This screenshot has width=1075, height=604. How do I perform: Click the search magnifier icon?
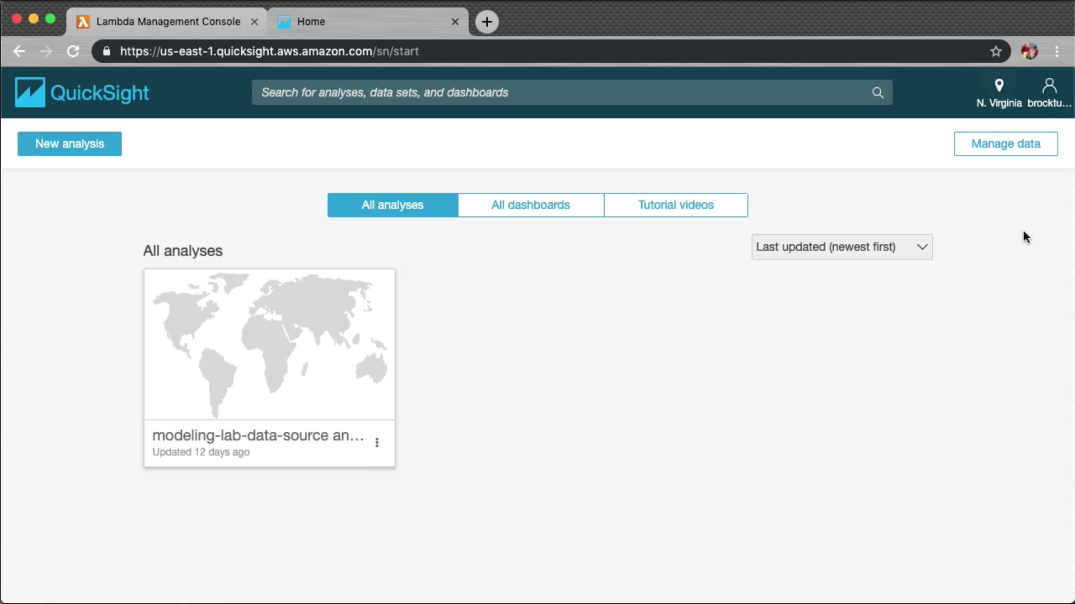[x=877, y=93]
